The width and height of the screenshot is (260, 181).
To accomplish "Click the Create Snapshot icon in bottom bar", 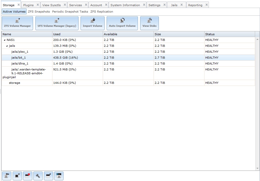I will [17, 176].
